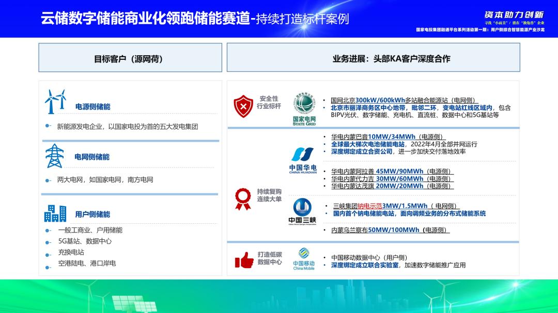Click the bullet 空港陆电、港口岸电

87,263
